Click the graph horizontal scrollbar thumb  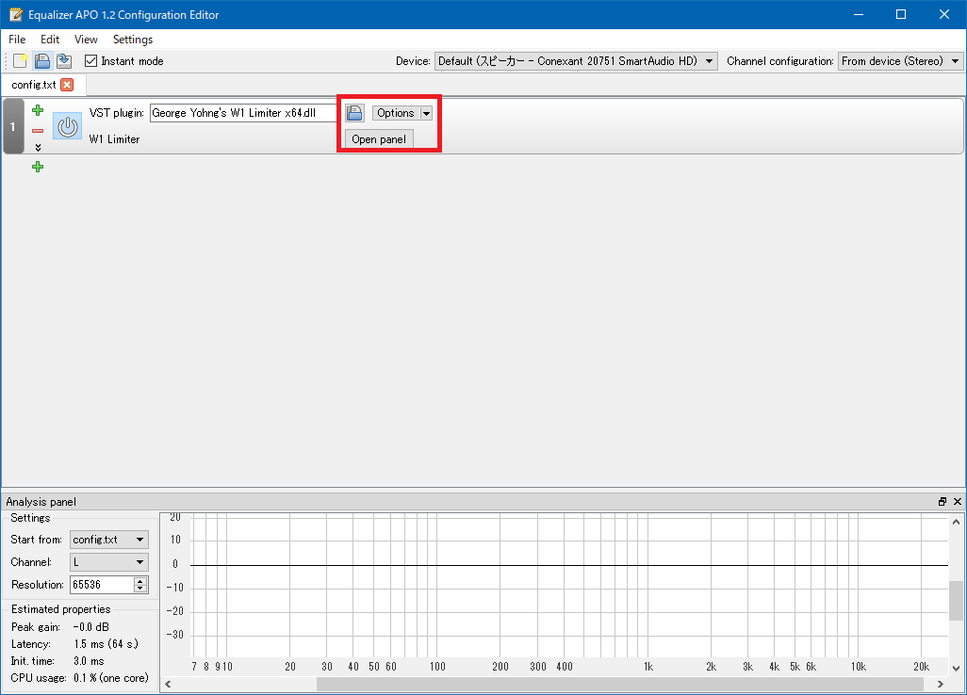(x=620, y=685)
